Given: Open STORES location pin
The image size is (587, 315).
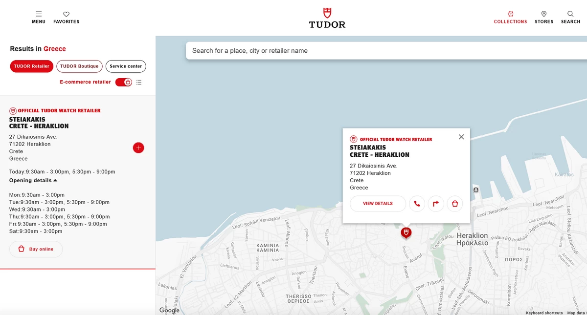Looking at the screenshot, I should 544,17.
